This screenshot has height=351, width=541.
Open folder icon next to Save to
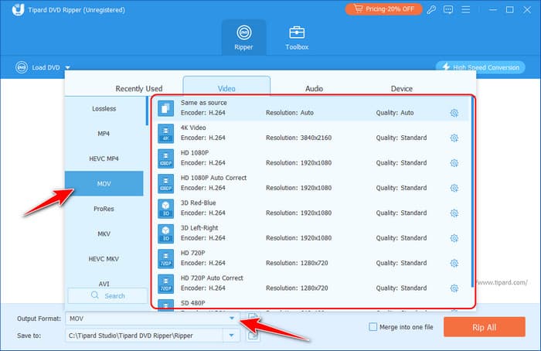point(253,335)
